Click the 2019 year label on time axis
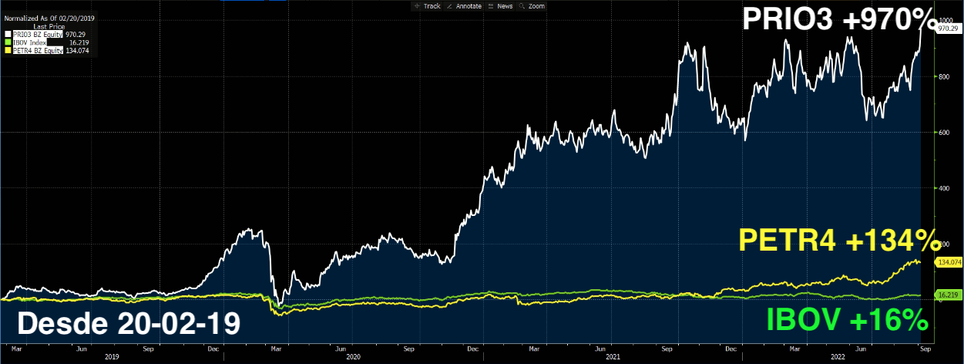 tap(112, 356)
